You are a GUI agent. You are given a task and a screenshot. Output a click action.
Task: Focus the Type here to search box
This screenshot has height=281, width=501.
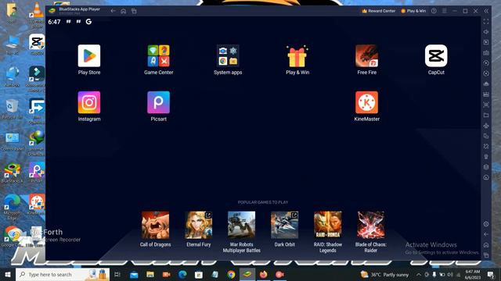point(63,274)
